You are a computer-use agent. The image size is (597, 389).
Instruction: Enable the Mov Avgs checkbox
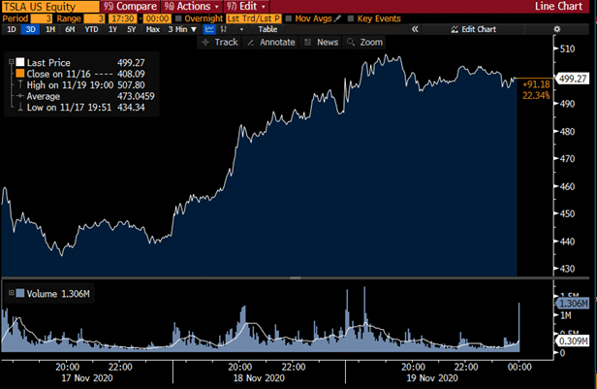pos(289,18)
